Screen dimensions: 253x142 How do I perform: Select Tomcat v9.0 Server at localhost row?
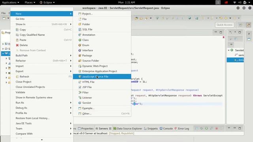103,133
